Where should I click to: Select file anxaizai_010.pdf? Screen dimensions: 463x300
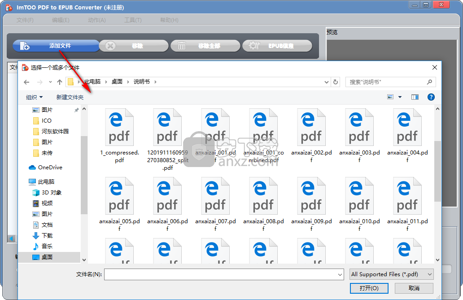coord(359,204)
